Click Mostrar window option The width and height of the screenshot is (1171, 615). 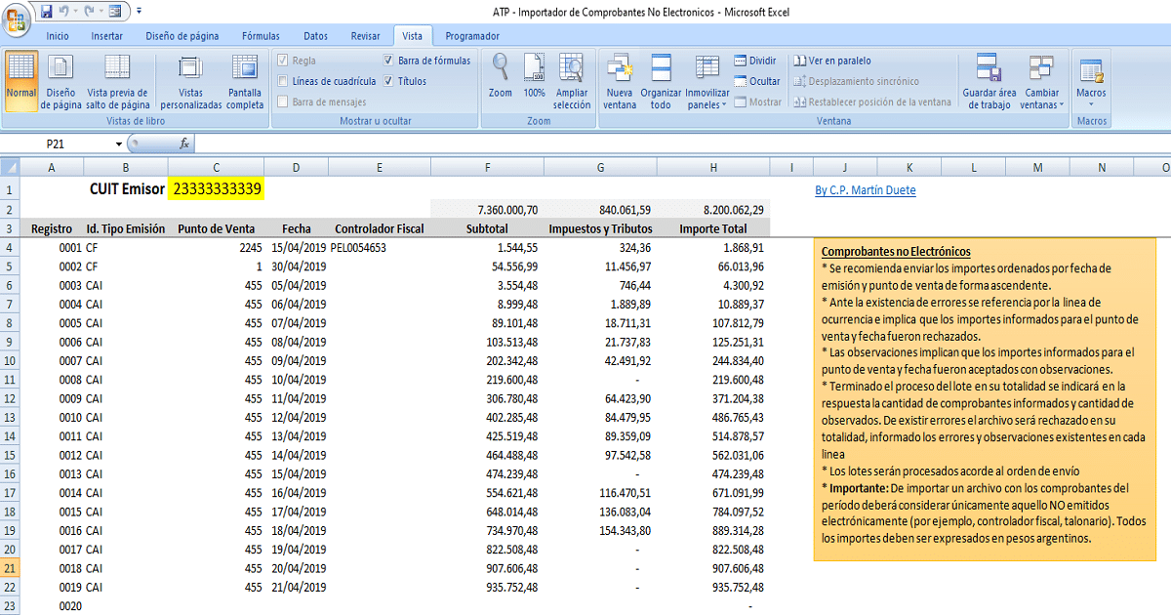click(758, 102)
